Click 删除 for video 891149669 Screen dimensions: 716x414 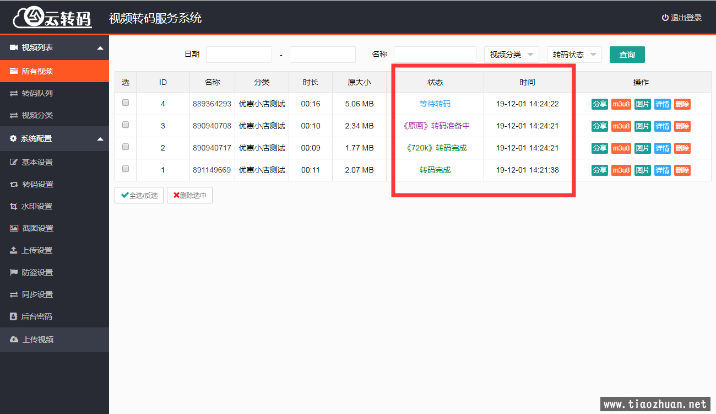pos(682,170)
